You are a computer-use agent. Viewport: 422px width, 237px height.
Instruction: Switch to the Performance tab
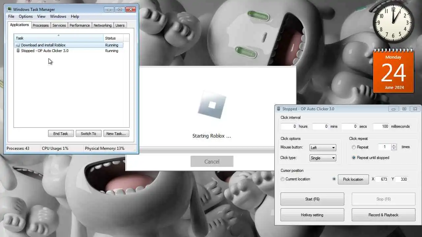(79, 25)
